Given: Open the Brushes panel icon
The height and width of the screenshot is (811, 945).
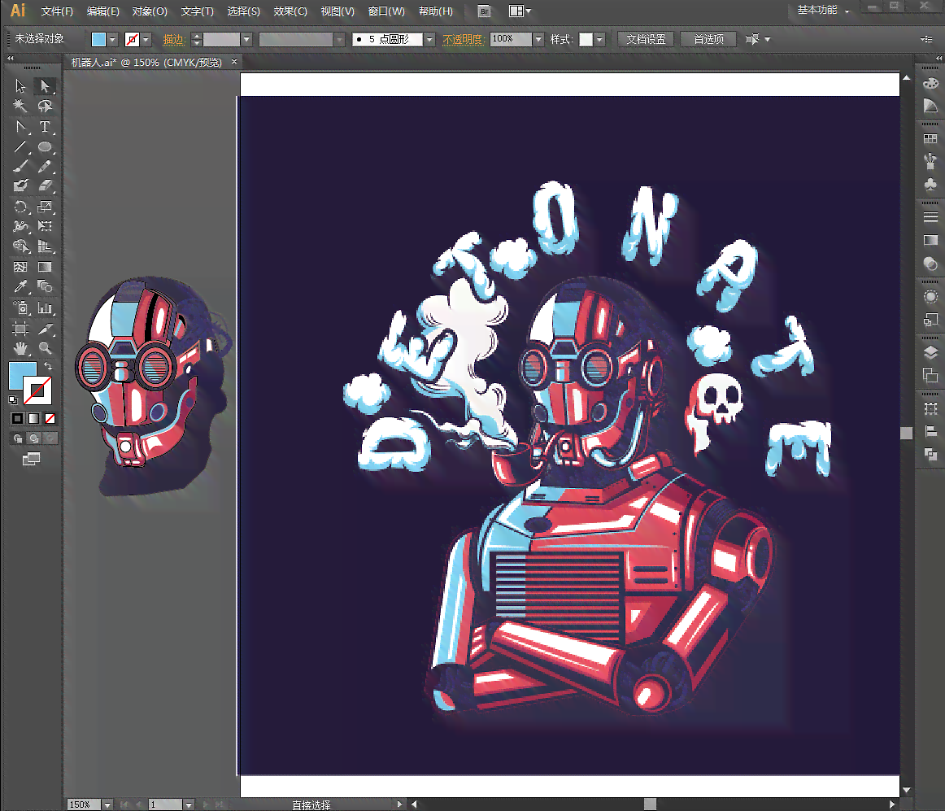Looking at the screenshot, I should click(x=930, y=161).
